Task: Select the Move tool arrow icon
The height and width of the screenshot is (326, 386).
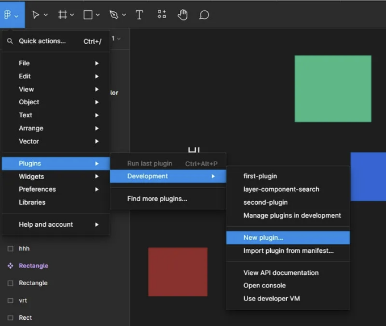Action: coord(36,15)
